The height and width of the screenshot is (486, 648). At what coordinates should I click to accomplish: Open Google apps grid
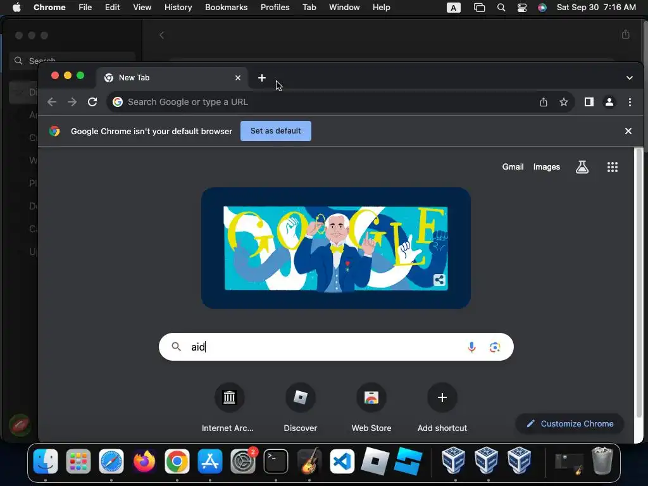[x=613, y=167]
